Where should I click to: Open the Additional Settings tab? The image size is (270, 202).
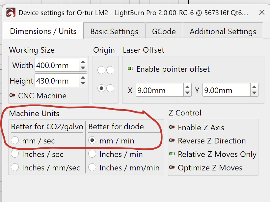tap(223, 32)
